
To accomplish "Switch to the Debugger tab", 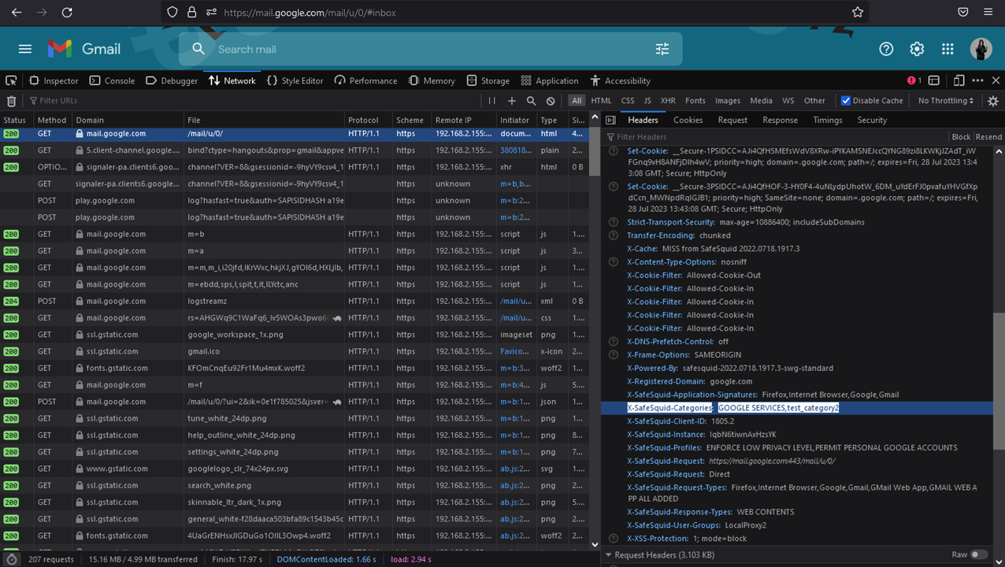I will point(172,80).
